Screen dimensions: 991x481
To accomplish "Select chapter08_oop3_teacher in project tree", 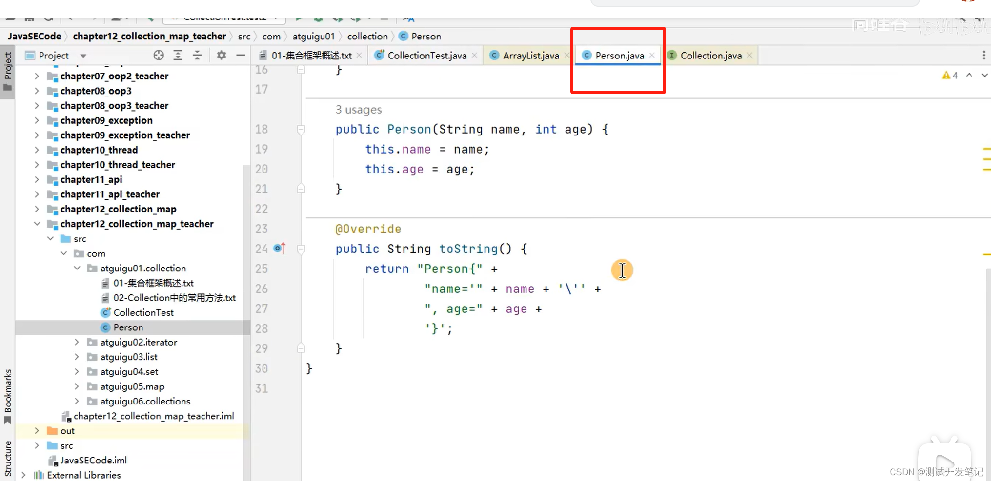I will coord(114,106).
